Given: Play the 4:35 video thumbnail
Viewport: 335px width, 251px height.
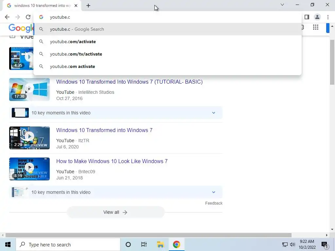Looking at the screenshot, I should click(21, 59).
